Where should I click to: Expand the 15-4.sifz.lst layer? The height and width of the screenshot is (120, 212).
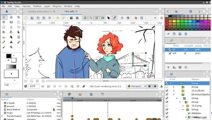pos(174,91)
